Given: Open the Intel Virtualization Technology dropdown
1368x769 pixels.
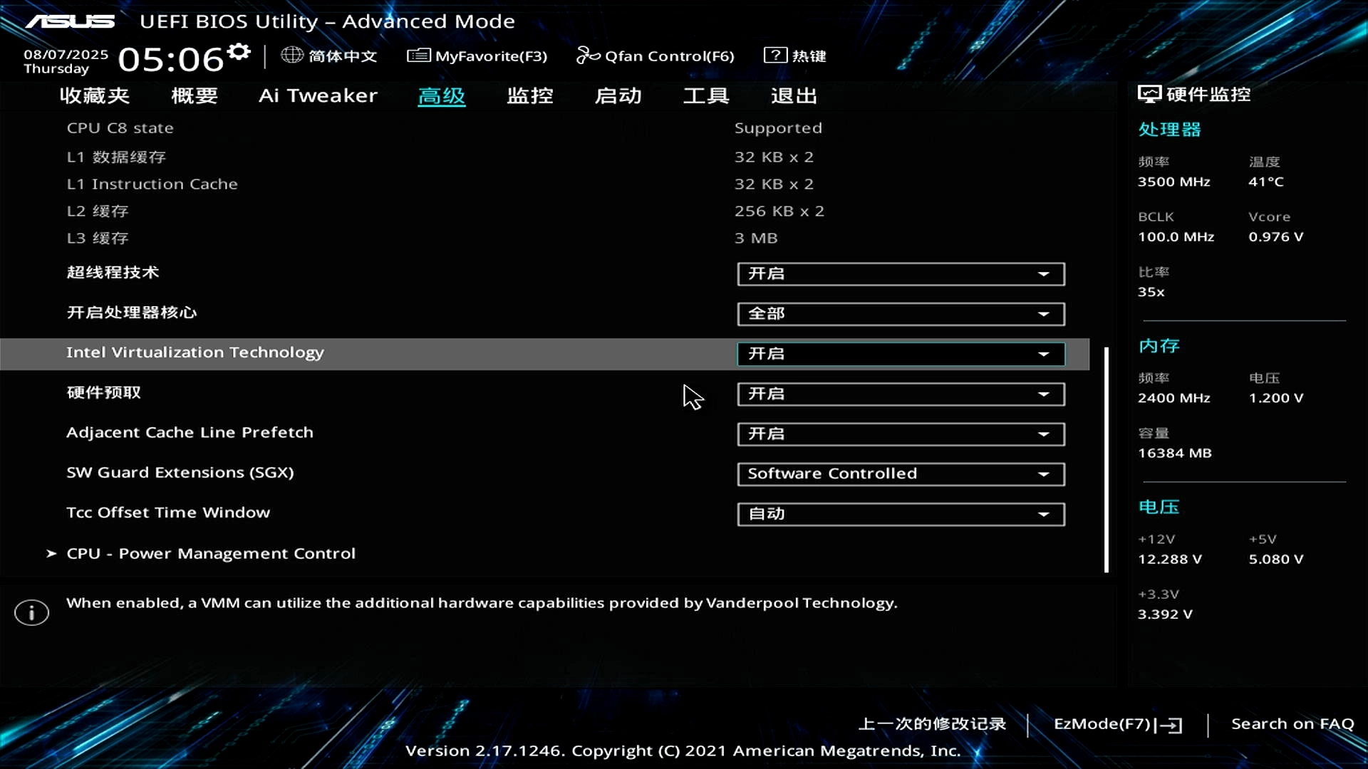Looking at the screenshot, I should 900,354.
